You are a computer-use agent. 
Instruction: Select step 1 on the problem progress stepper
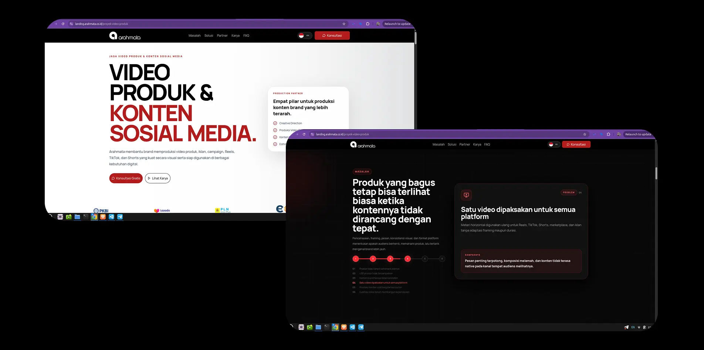pyautogui.click(x=356, y=259)
